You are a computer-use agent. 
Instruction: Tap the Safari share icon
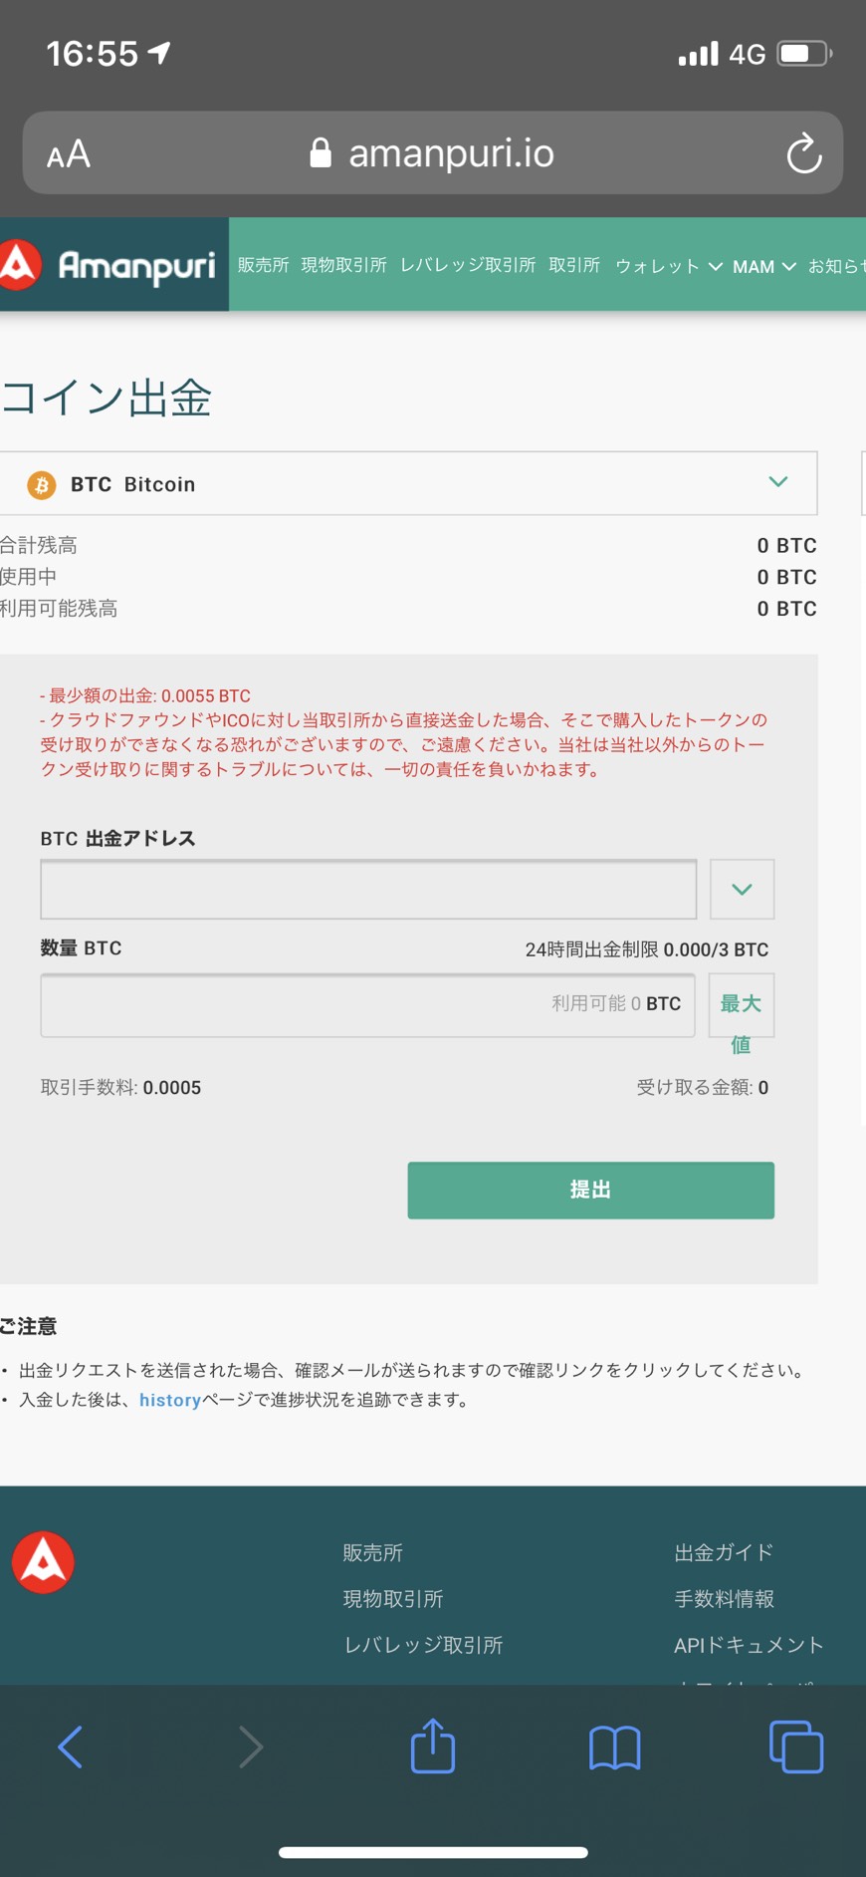click(433, 1745)
